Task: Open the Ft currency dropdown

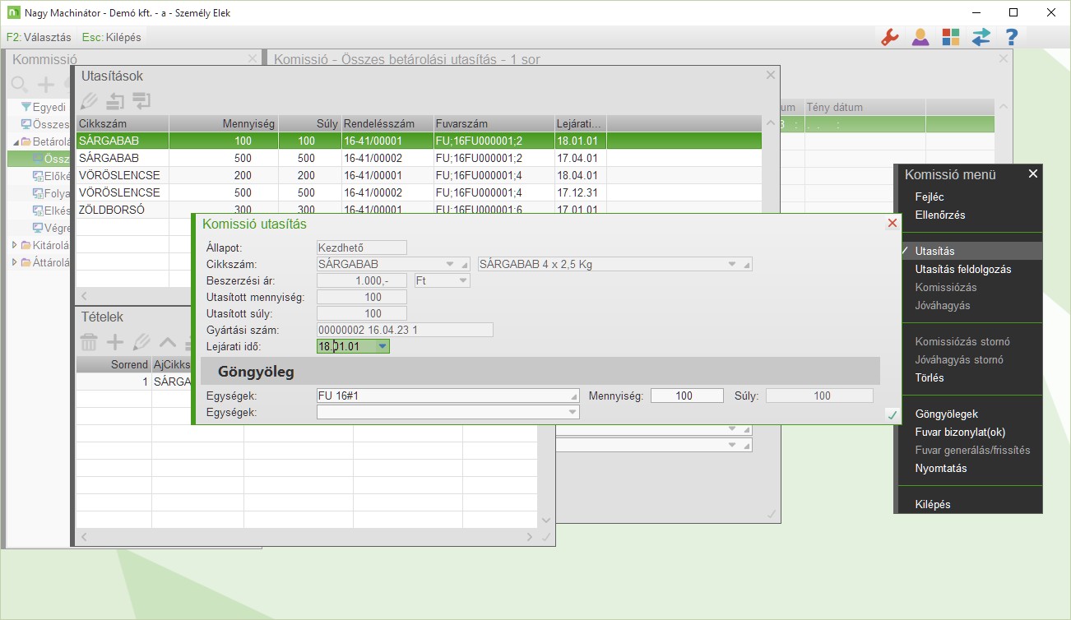Action: pos(462,280)
